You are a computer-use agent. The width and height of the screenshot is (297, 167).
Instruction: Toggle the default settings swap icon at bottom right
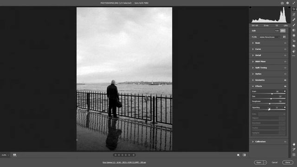pos(245,155)
